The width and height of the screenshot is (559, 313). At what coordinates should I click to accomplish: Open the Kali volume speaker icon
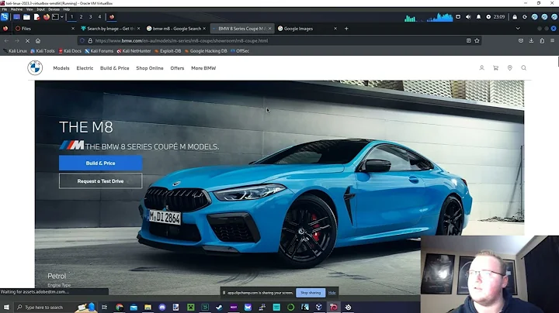click(468, 17)
